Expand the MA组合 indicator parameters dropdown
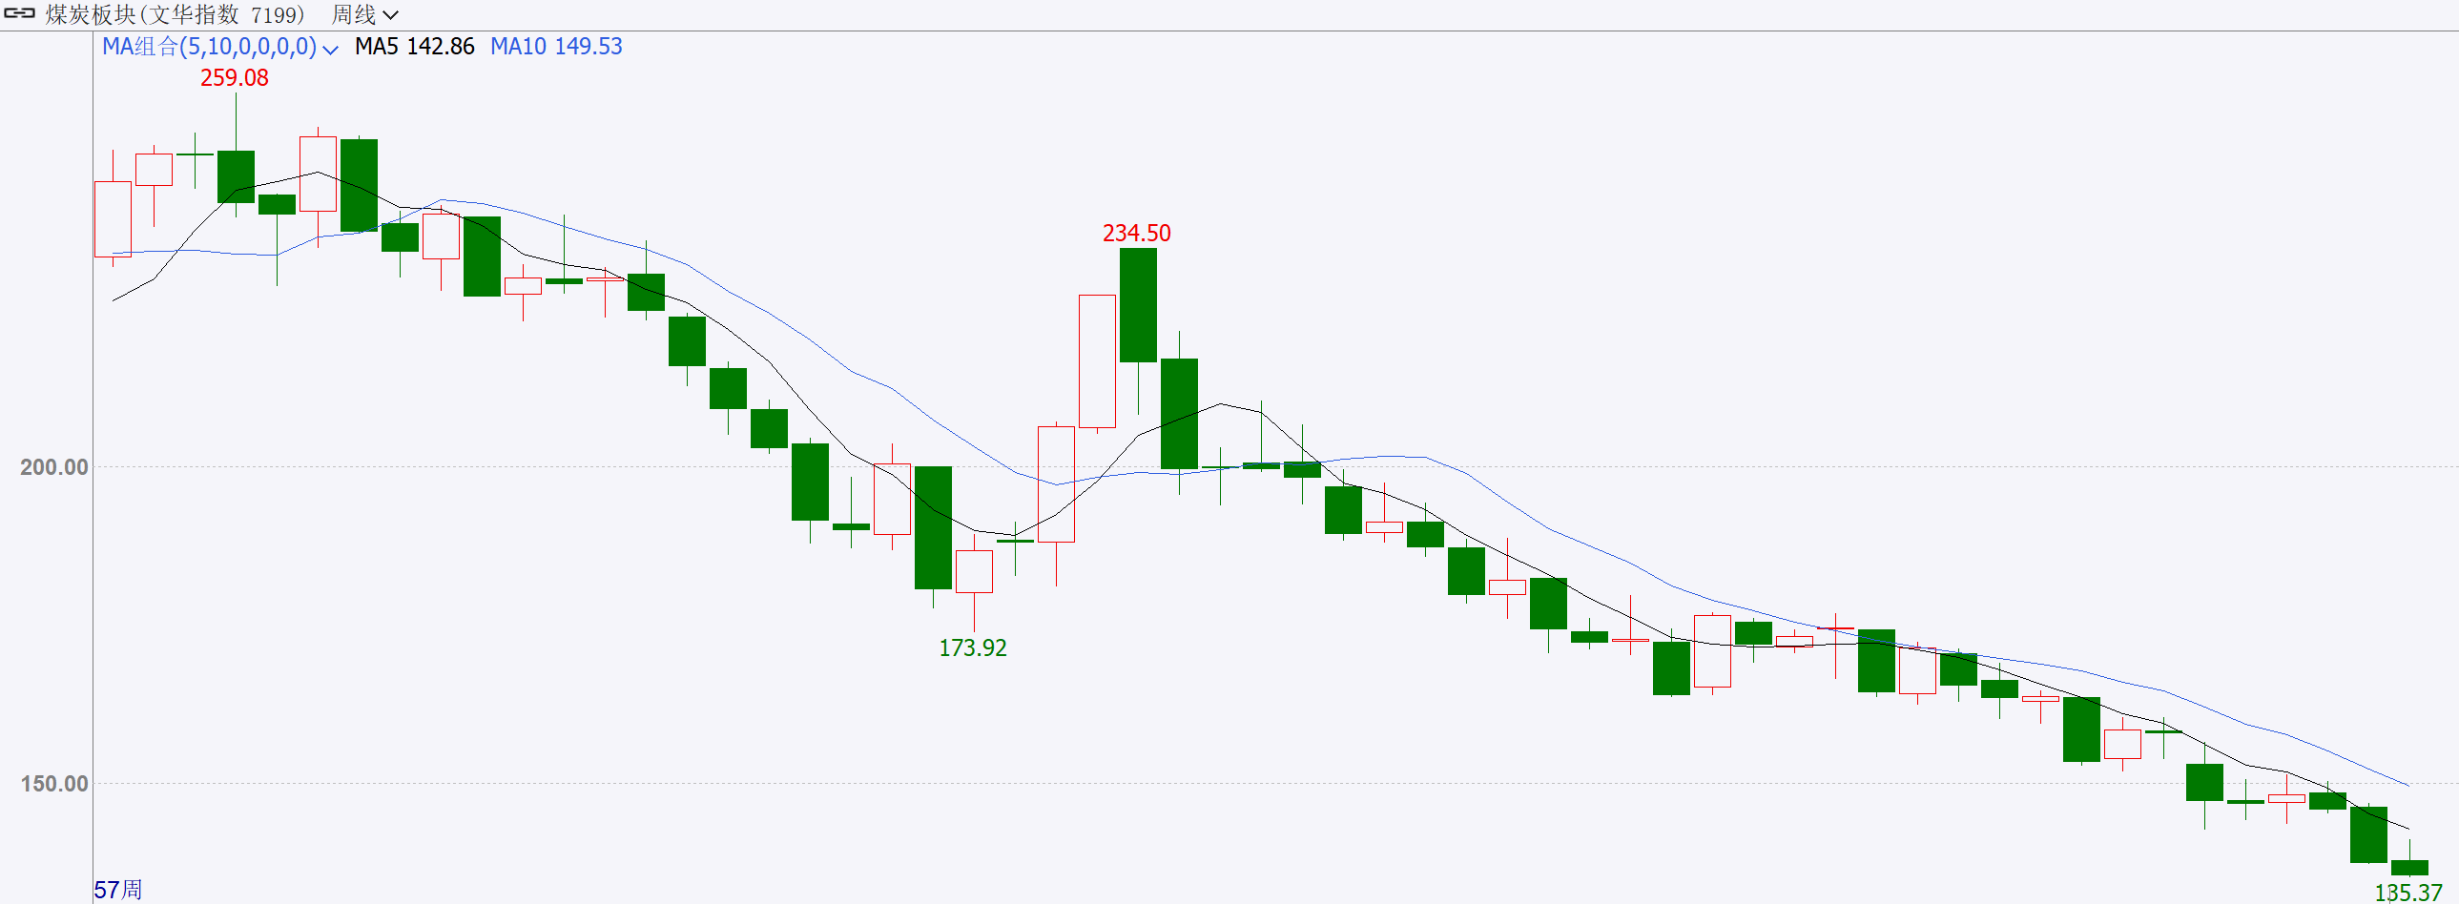The image size is (2459, 904). [x=330, y=49]
